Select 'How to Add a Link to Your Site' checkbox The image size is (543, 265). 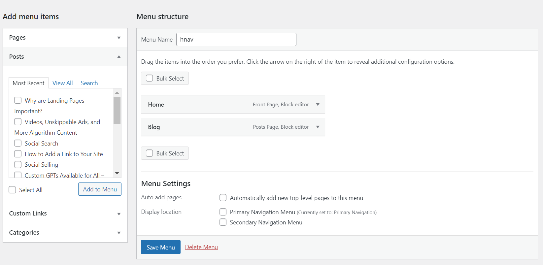[18, 154]
